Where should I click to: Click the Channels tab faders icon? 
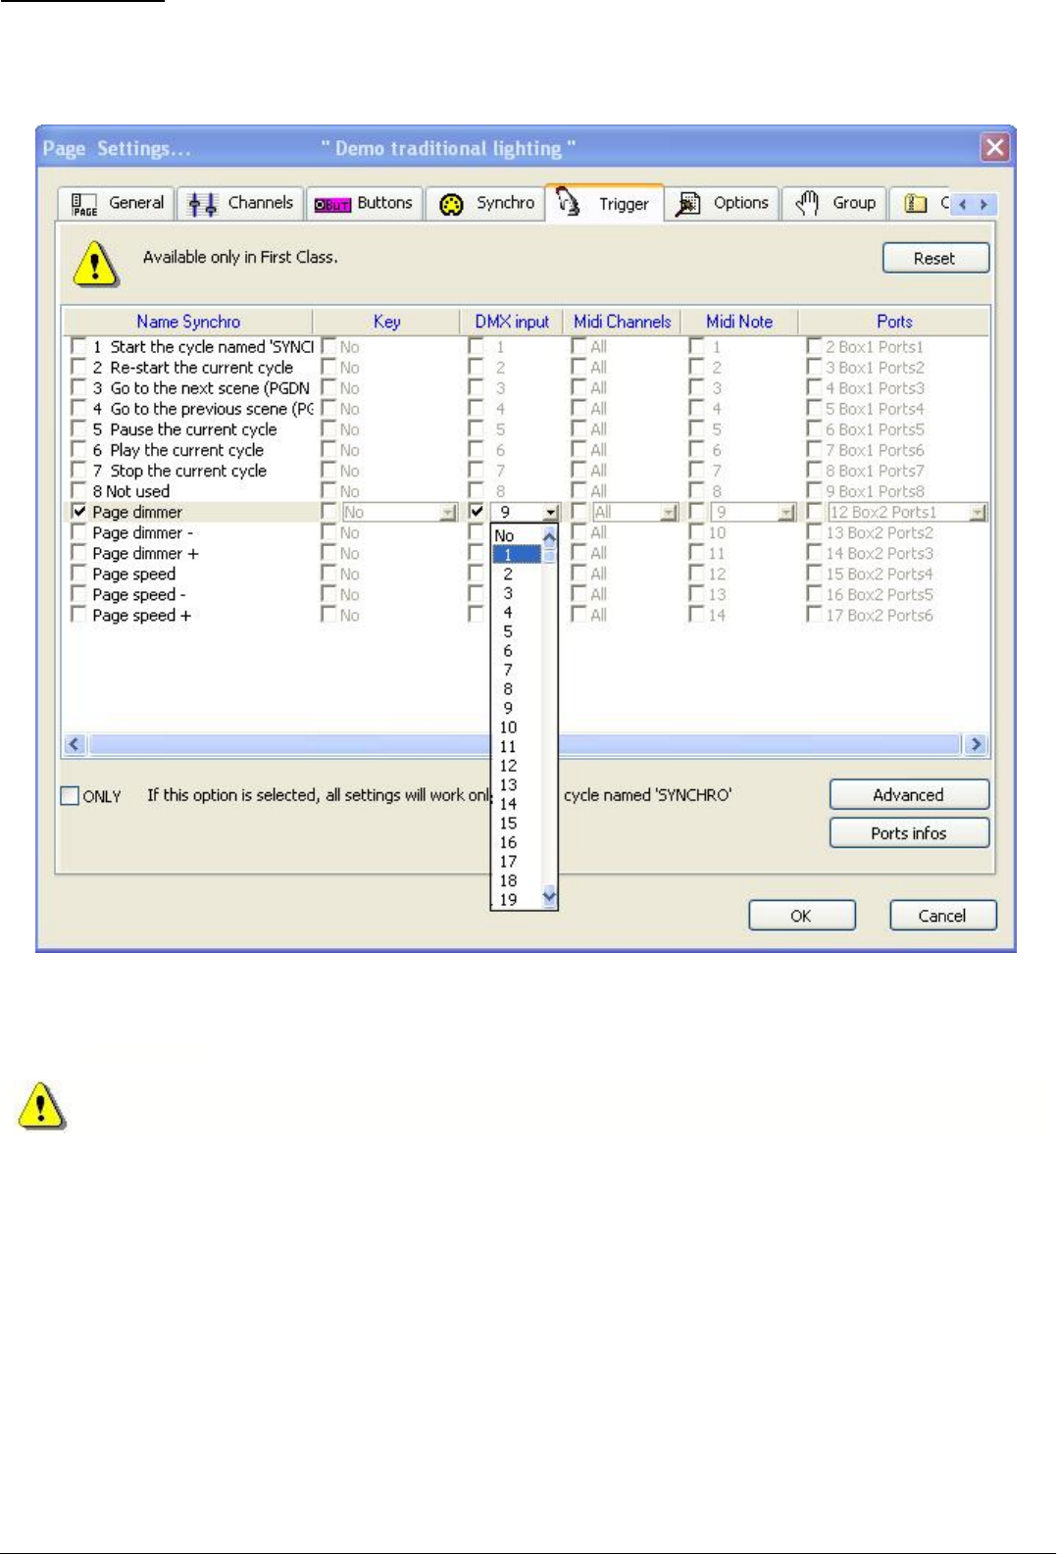pos(203,203)
